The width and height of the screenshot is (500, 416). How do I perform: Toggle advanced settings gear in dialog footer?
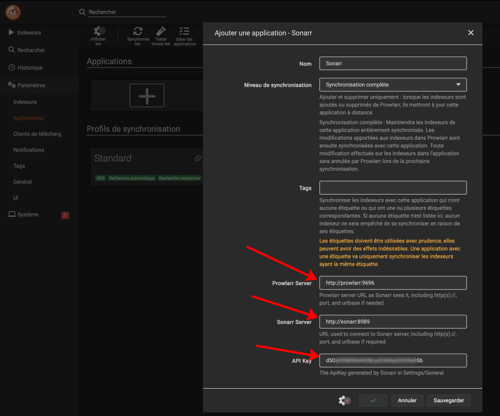[344, 400]
